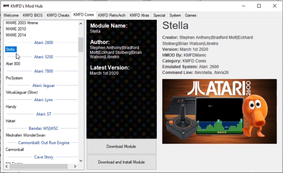
Task: Click the HMOD By KMFDManic line
Action: coord(184,55)
